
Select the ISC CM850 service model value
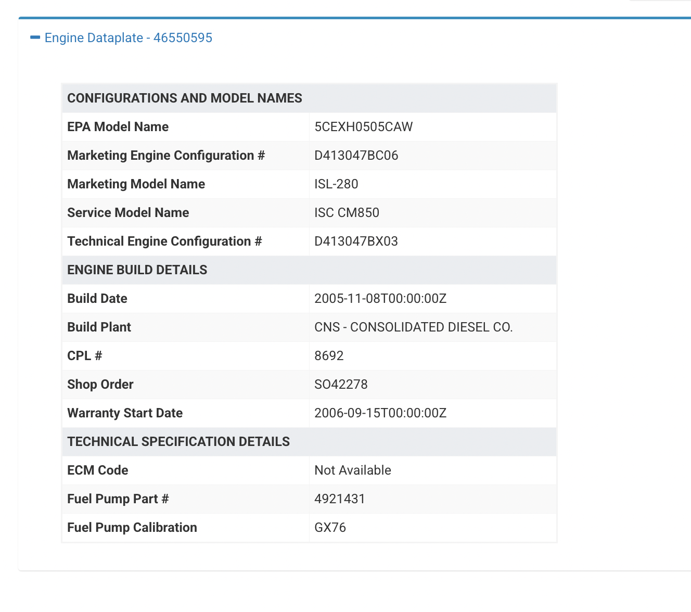347,213
